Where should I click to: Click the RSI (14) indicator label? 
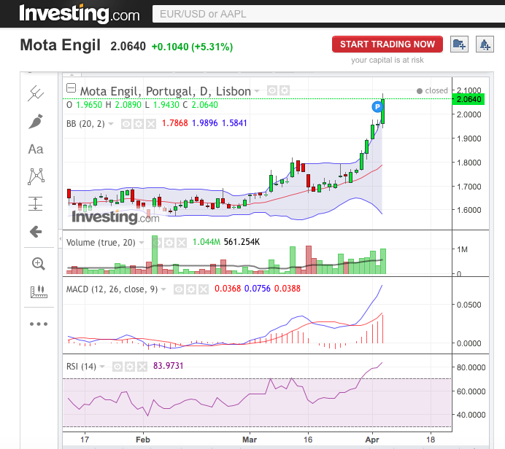[81, 367]
